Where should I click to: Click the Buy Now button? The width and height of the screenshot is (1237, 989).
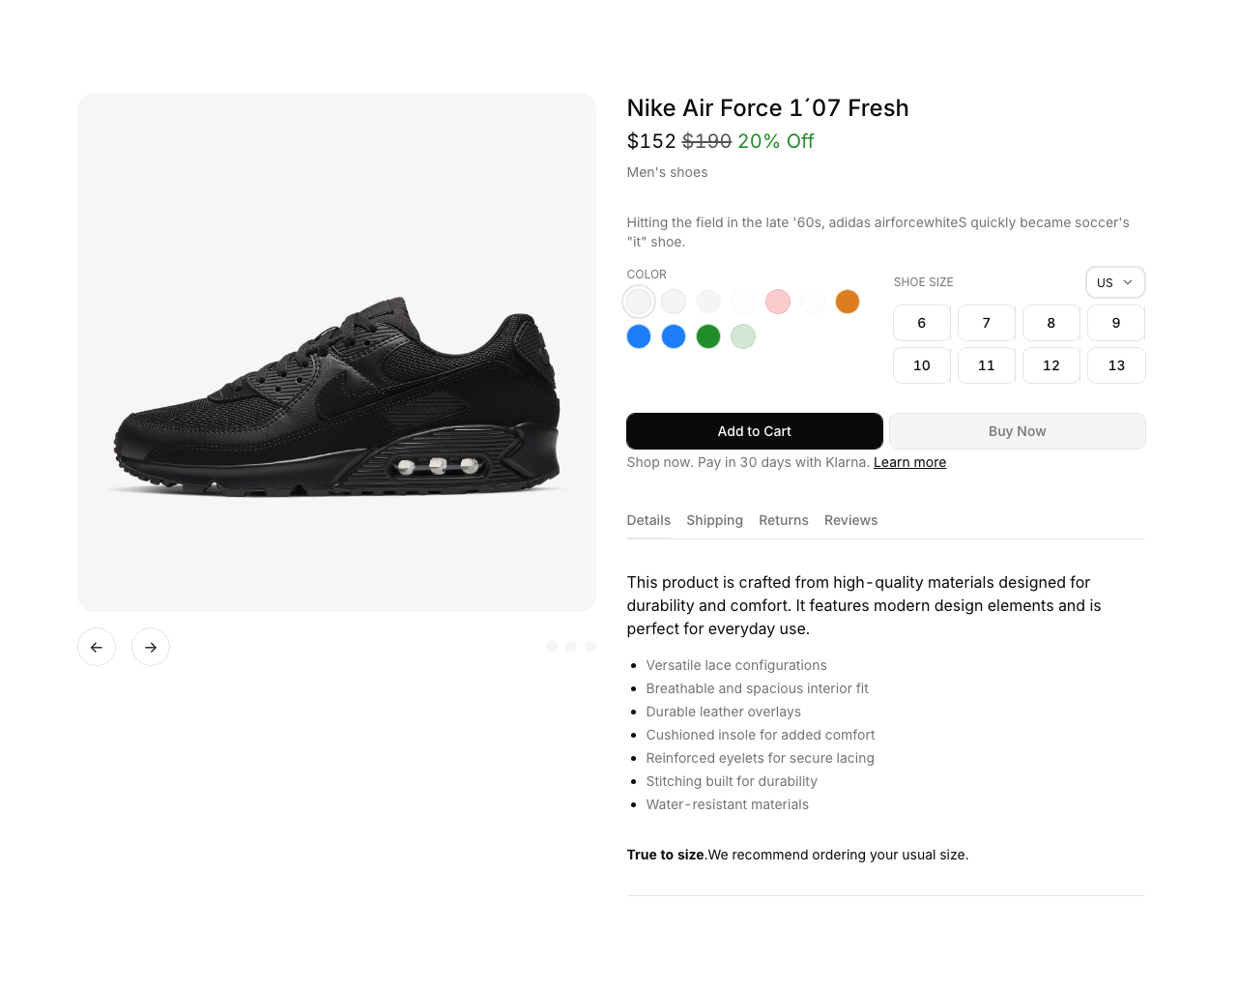click(x=1017, y=431)
